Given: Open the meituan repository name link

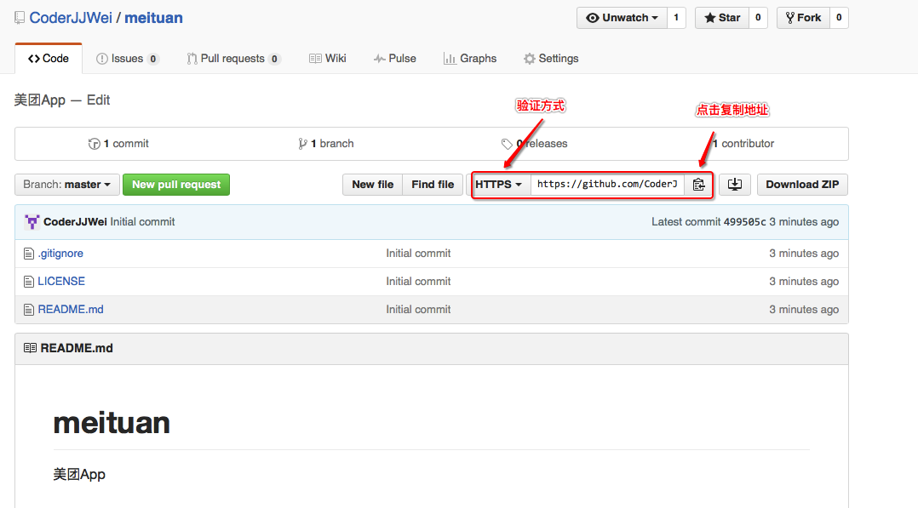Looking at the screenshot, I should coord(153,18).
